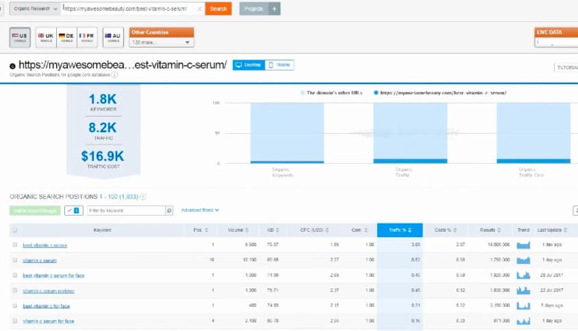Sort by the CPC (USD) column arrows

tap(327, 230)
